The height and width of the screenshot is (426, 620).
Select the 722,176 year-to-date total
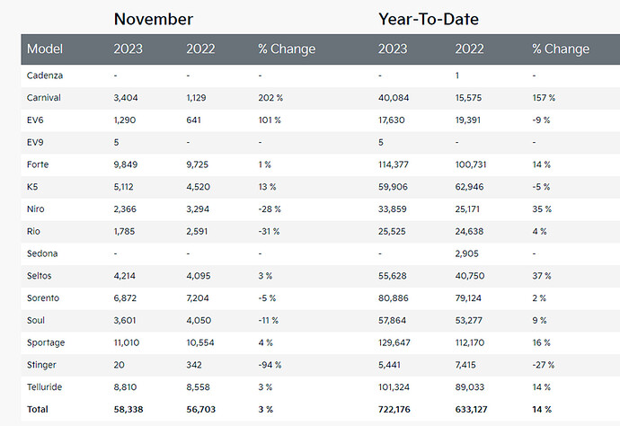click(x=397, y=409)
